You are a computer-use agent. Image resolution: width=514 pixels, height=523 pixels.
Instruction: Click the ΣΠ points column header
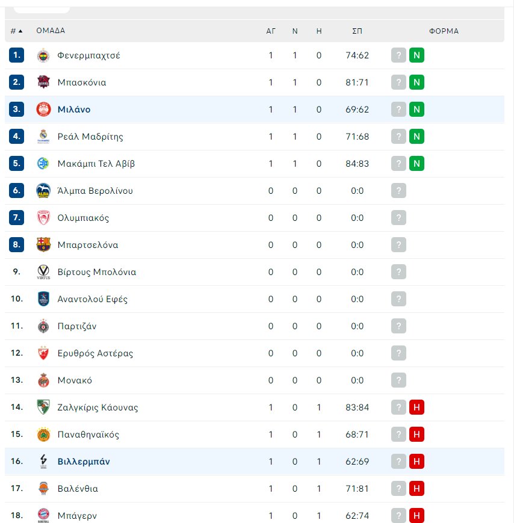pos(357,31)
